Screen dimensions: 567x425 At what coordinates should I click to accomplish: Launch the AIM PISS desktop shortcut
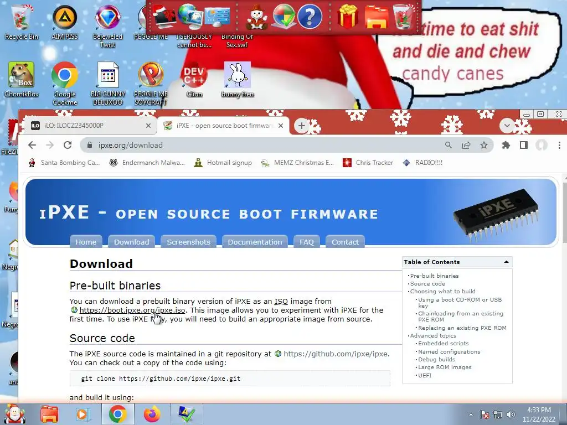pos(64,22)
